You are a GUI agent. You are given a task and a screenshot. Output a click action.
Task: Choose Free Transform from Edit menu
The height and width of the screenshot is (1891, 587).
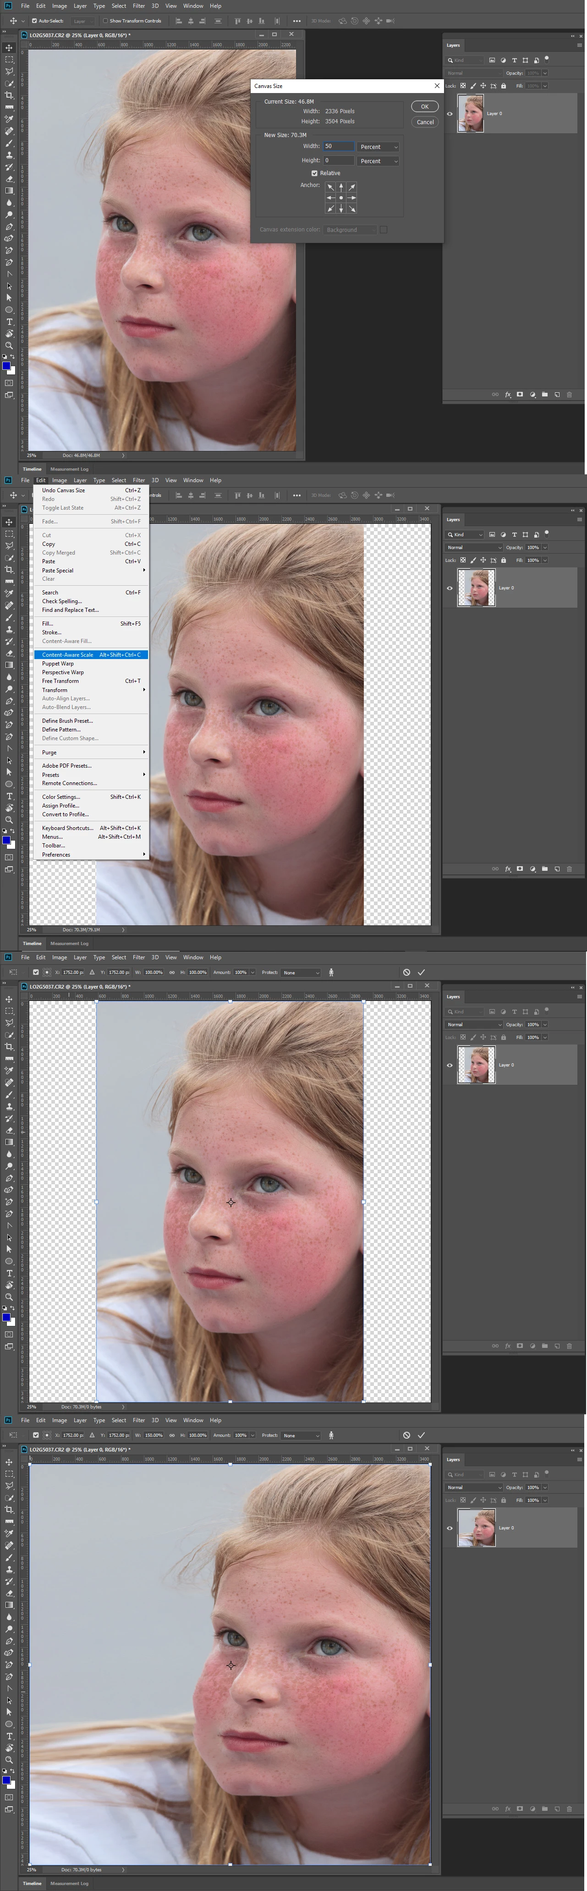[92, 681]
